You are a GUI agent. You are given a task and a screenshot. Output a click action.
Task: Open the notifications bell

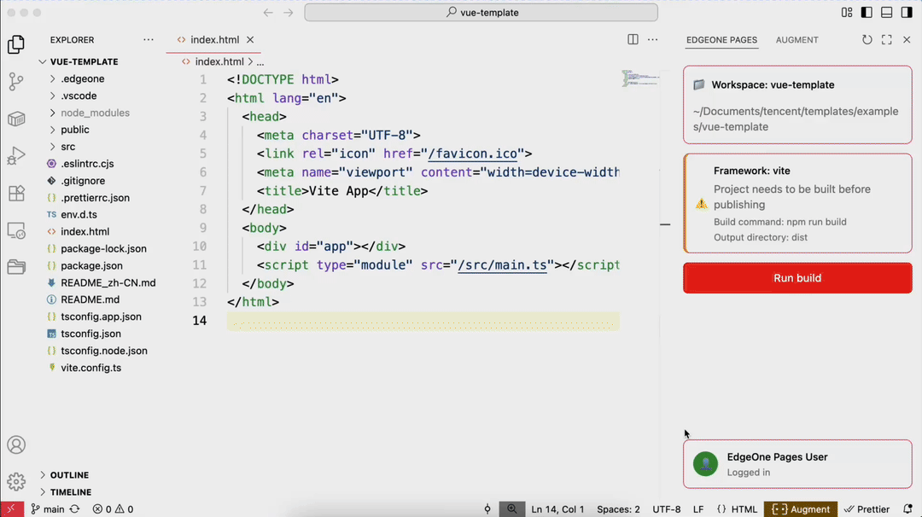(907, 508)
